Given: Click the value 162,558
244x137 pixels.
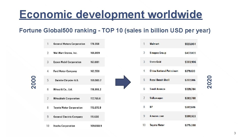Looking at the screenshot, I should (95, 71).
